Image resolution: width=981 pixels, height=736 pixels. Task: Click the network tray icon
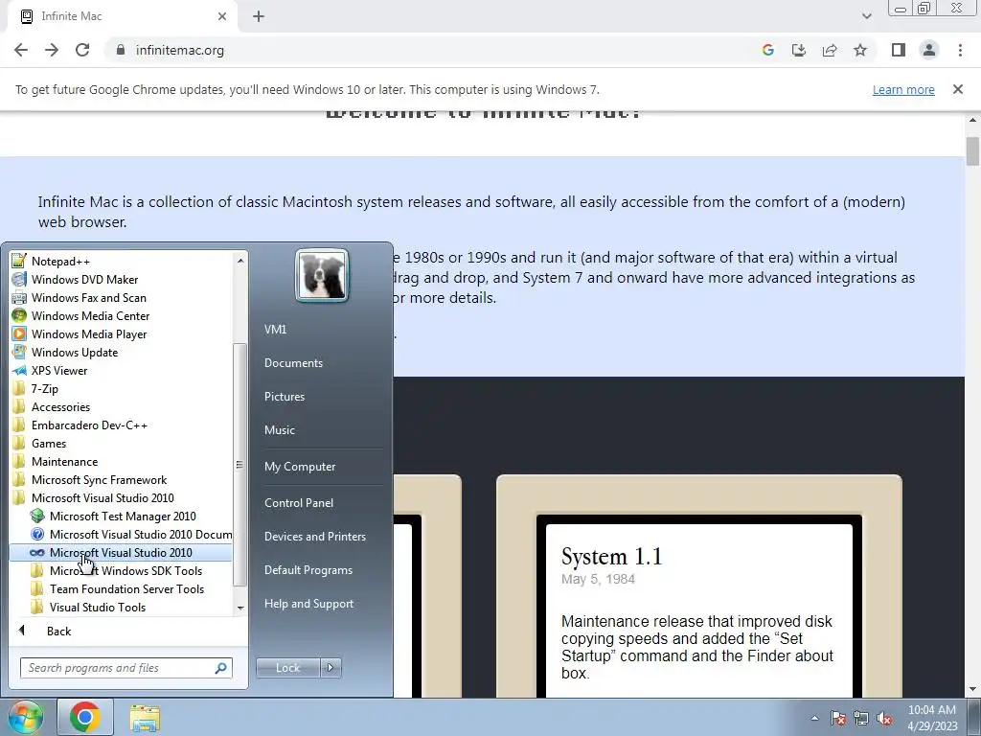click(x=861, y=718)
